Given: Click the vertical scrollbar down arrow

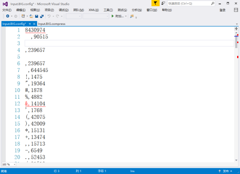Looking at the screenshot, I should [236, 160].
